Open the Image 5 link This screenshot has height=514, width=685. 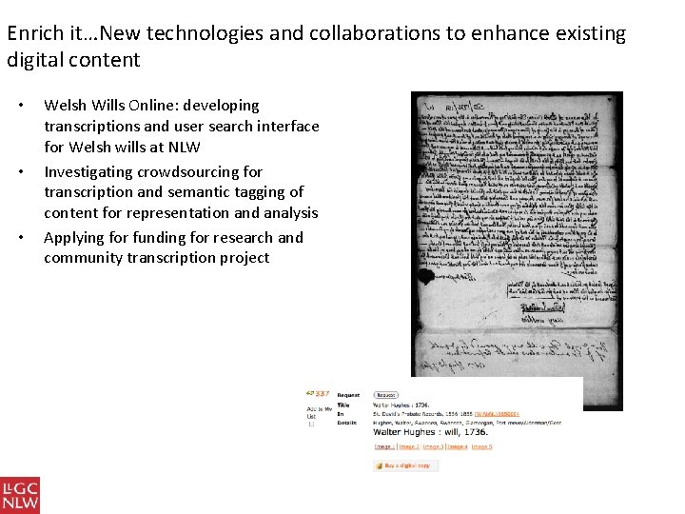(x=481, y=446)
